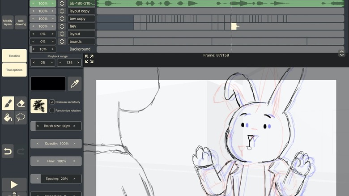
Task: Click the audio waveform track
Action: [x=220, y=4]
